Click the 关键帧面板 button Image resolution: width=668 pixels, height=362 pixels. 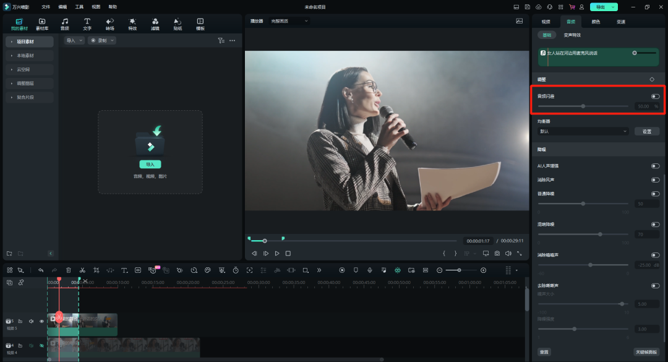(647, 351)
